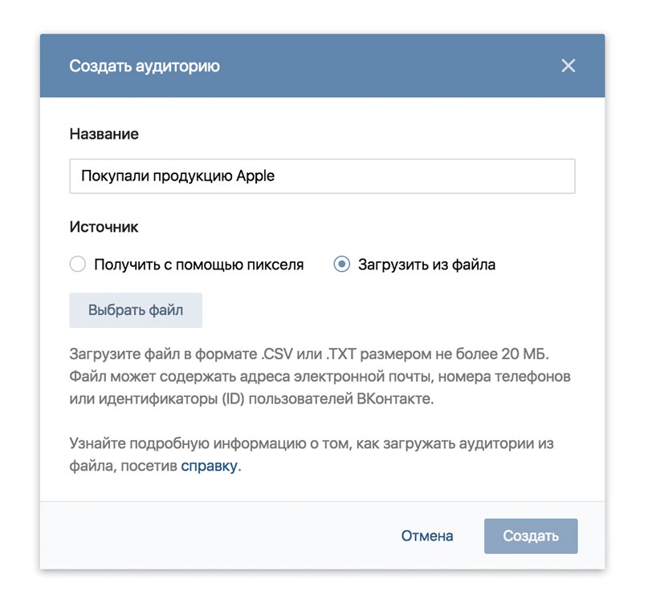Select the Загрузить из файла radio button

pos(342,265)
